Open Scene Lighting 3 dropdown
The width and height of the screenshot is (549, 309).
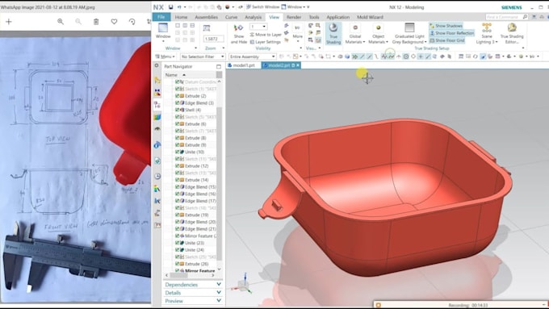487,34
